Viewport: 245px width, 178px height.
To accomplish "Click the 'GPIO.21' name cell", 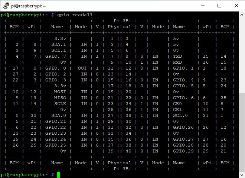I will point(56,121).
